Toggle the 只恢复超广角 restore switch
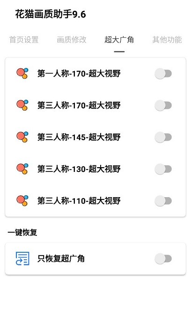Image resolution: width=191 pixels, height=327 pixels. [163, 259]
